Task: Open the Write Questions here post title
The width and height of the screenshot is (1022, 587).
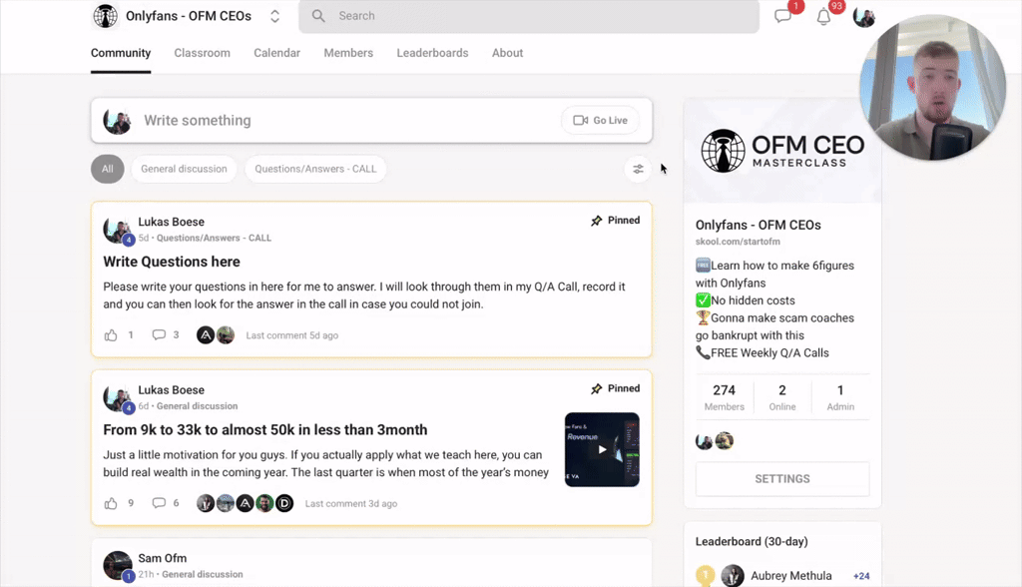Action: [x=172, y=262]
